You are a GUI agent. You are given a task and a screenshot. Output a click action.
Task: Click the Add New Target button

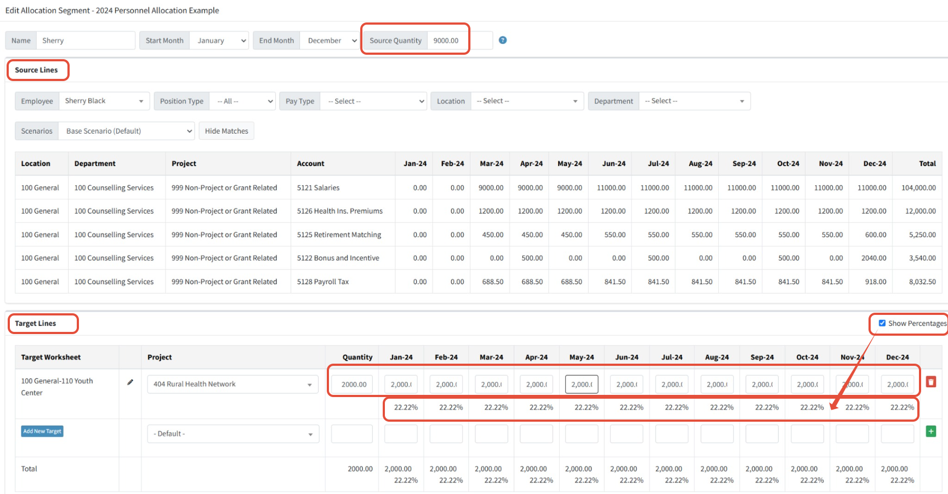pos(42,431)
